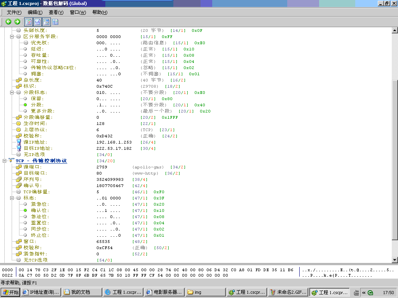Select the protocol tree view toolbar icon
The width and height of the screenshot is (398, 298).
point(28,22)
